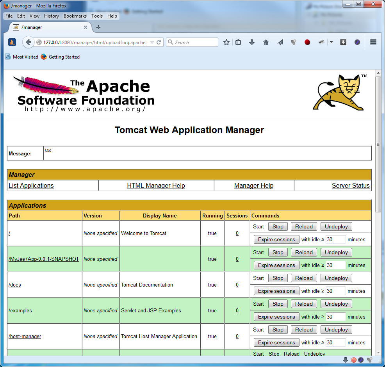385x367 pixels.
Task: Go to the Firefox home page icon
Action: click(x=266, y=43)
